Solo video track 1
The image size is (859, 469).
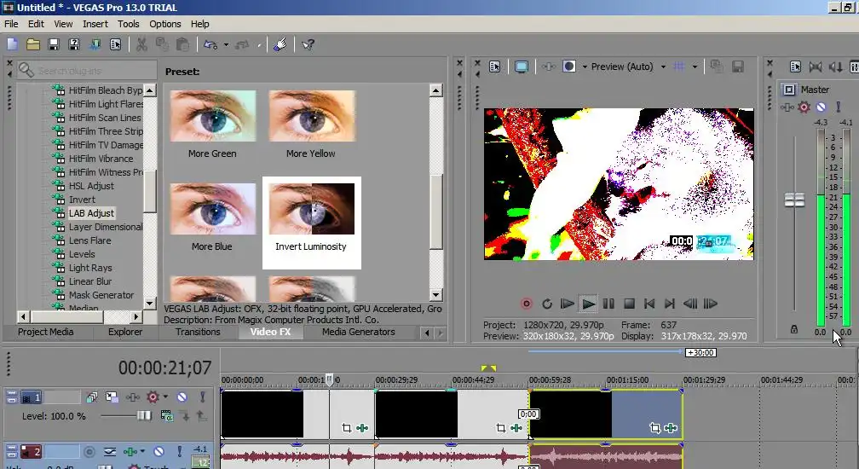pyautogui.click(x=202, y=397)
